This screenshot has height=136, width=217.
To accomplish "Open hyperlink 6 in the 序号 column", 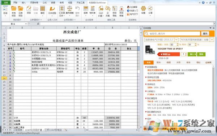I will tap(10, 69).
